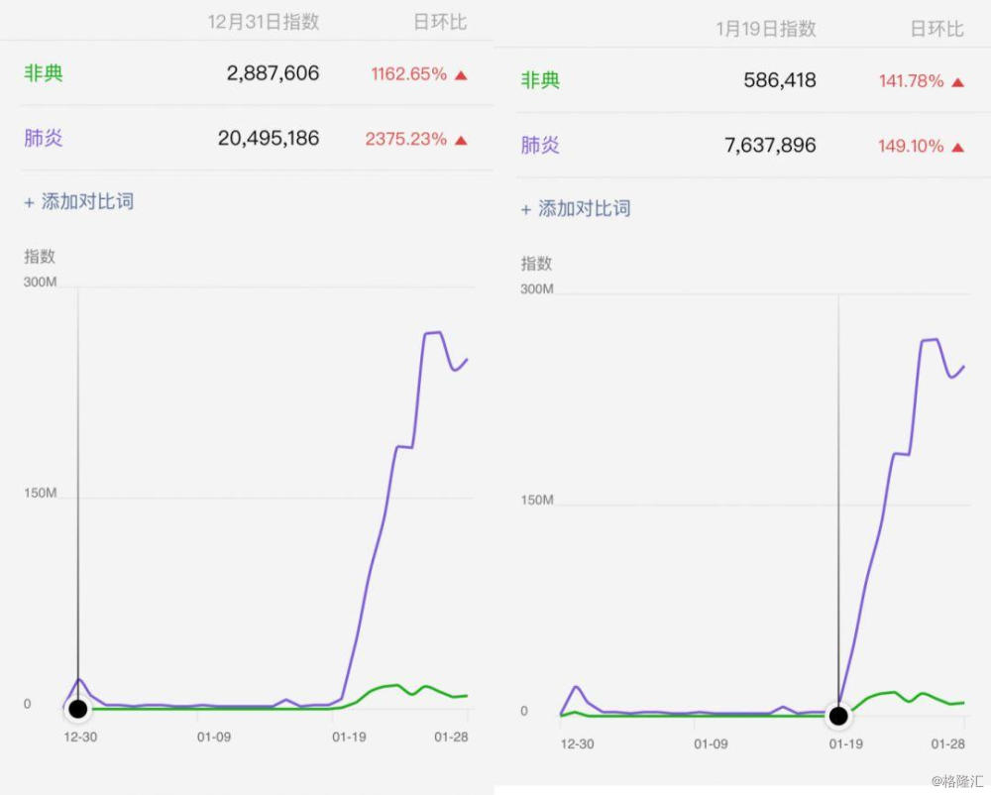The height and width of the screenshot is (795, 991).
Task: Select the black marker dot at 12-30
Action: pyautogui.click(x=77, y=709)
